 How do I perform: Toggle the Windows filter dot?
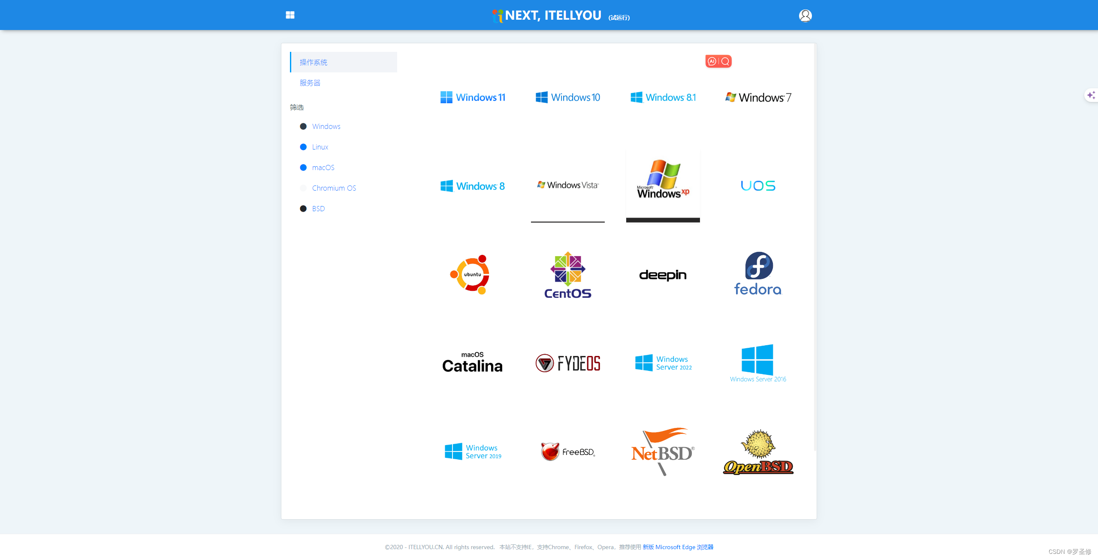303,126
